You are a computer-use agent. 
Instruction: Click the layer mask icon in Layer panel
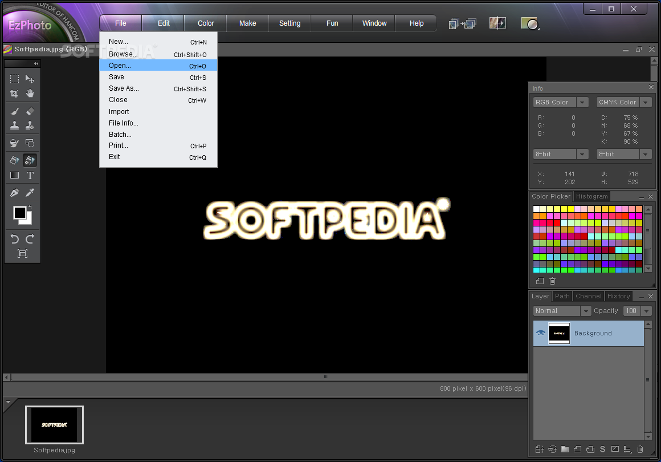click(615, 449)
